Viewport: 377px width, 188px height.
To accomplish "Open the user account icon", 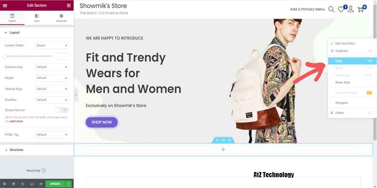I will point(351,9).
